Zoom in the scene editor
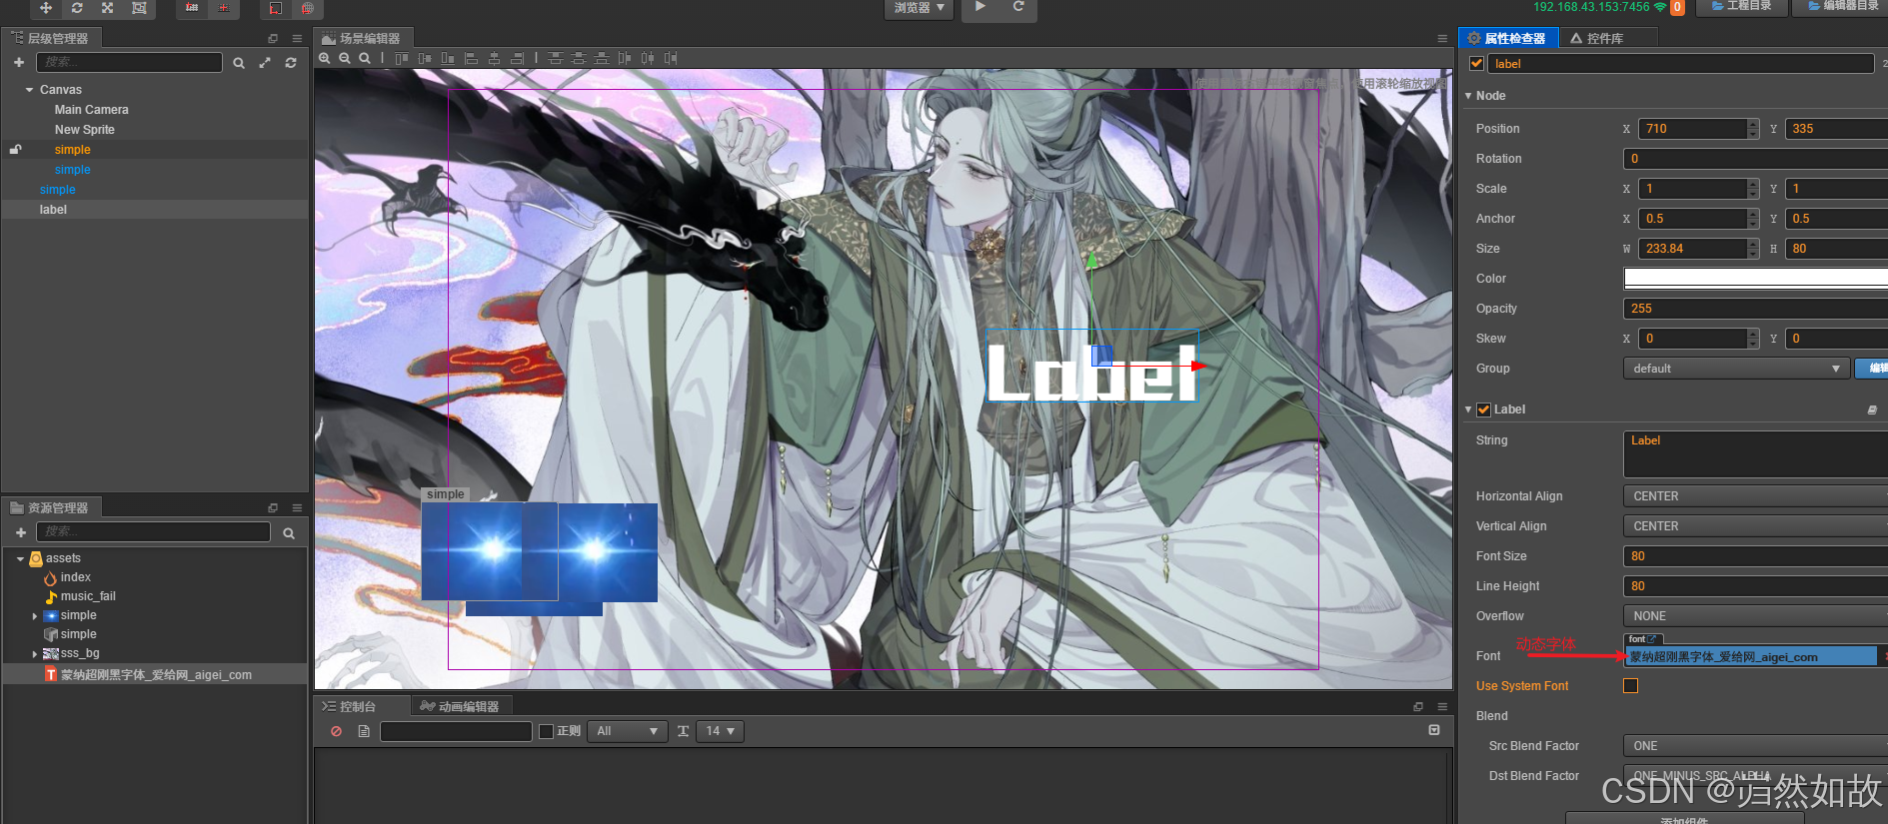1888x824 pixels. pyautogui.click(x=325, y=59)
